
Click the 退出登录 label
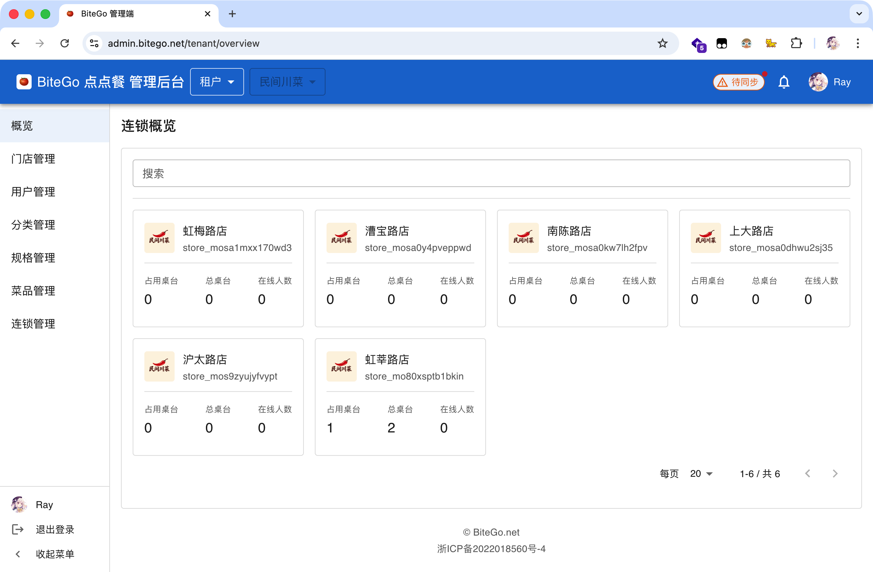coord(55,529)
